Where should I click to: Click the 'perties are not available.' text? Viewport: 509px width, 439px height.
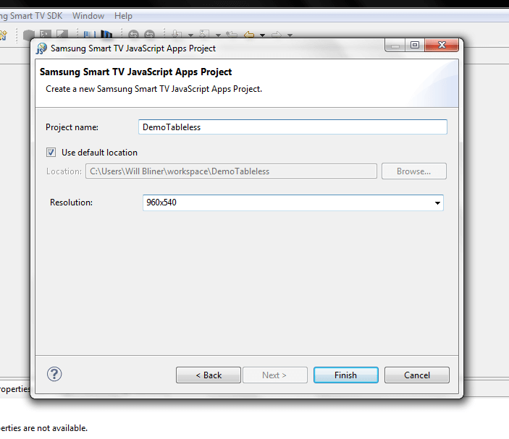click(44, 428)
